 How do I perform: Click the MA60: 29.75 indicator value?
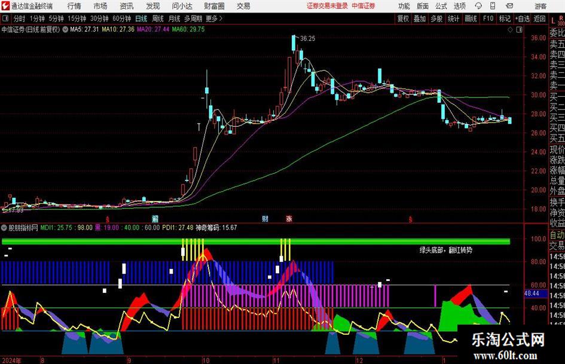click(188, 29)
